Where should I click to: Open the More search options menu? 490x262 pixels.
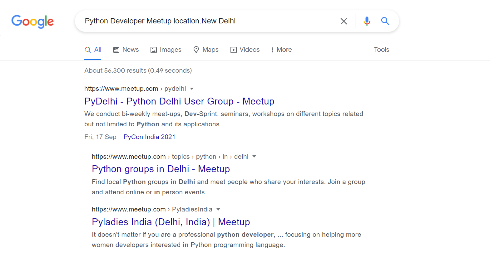[281, 50]
